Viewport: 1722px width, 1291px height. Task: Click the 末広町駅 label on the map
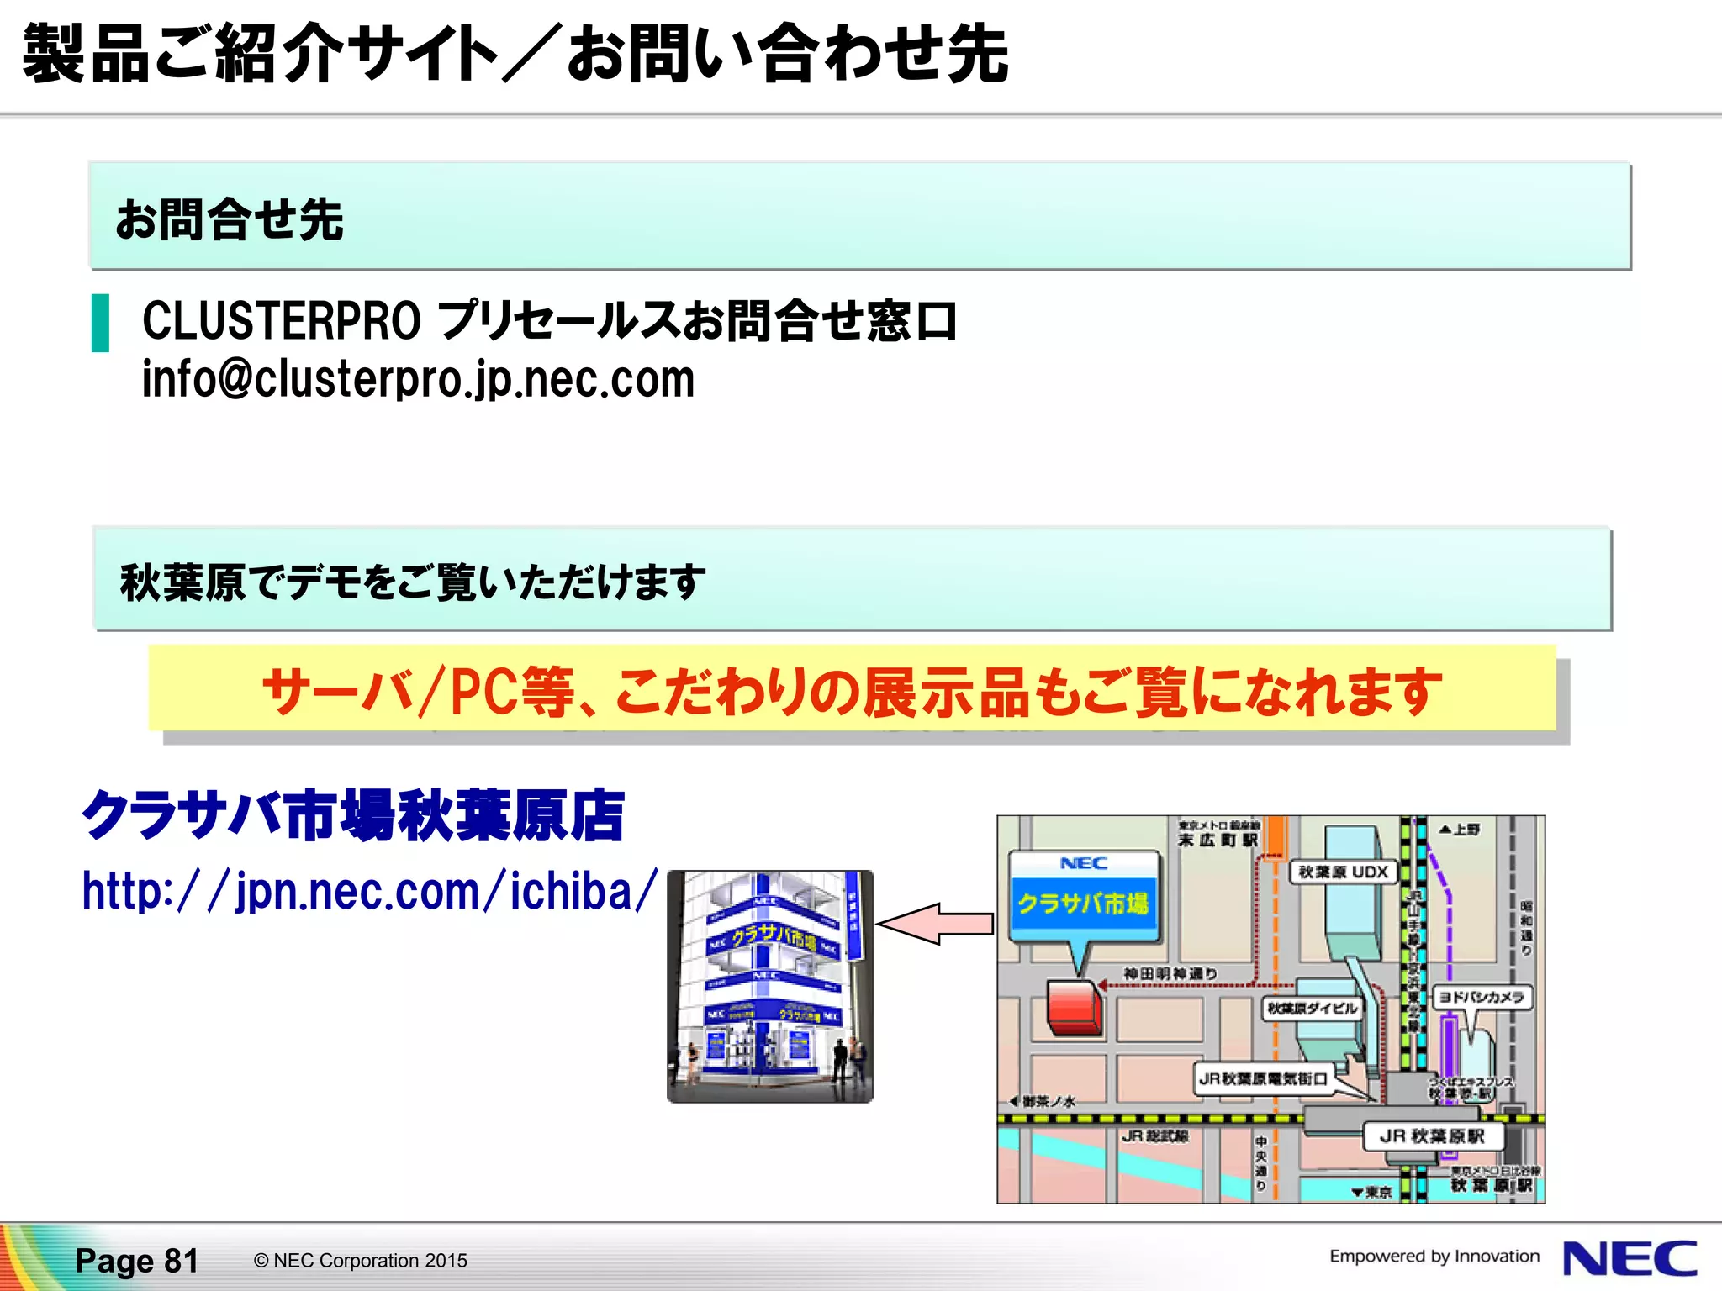pos(1218,840)
